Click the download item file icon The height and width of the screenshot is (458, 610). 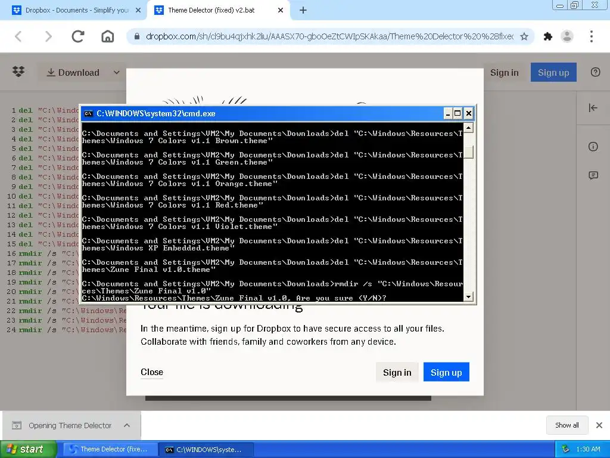click(16, 425)
